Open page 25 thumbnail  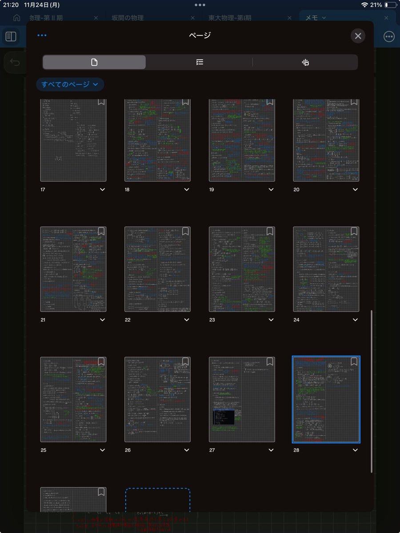pos(73,399)
